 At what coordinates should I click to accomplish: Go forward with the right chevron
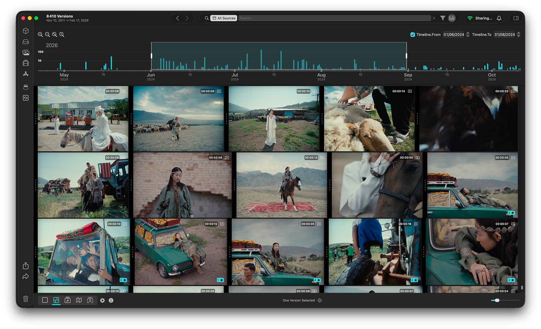click(x=187, y=18)
